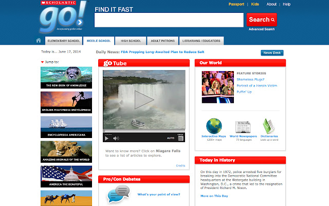Click the News Desk button
The image size is (329, 206).
[x=272, y=53]
